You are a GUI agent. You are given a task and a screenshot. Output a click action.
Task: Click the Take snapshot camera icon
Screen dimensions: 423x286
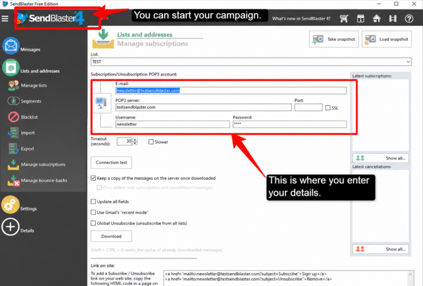click(x=318, y=39)
